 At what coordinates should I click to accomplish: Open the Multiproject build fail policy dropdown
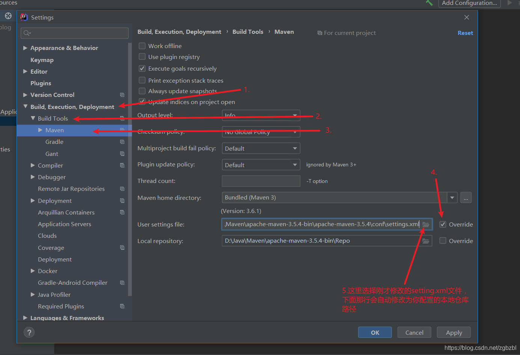click(261, 148)
